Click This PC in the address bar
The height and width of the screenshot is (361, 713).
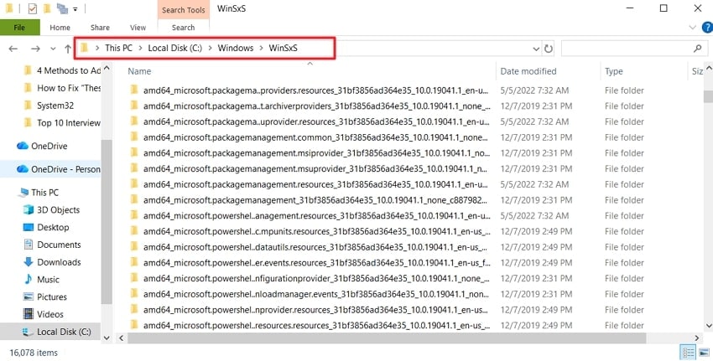pos(118,48)
